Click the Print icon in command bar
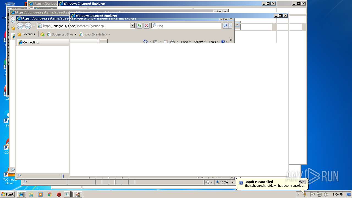 coord(172,42)
